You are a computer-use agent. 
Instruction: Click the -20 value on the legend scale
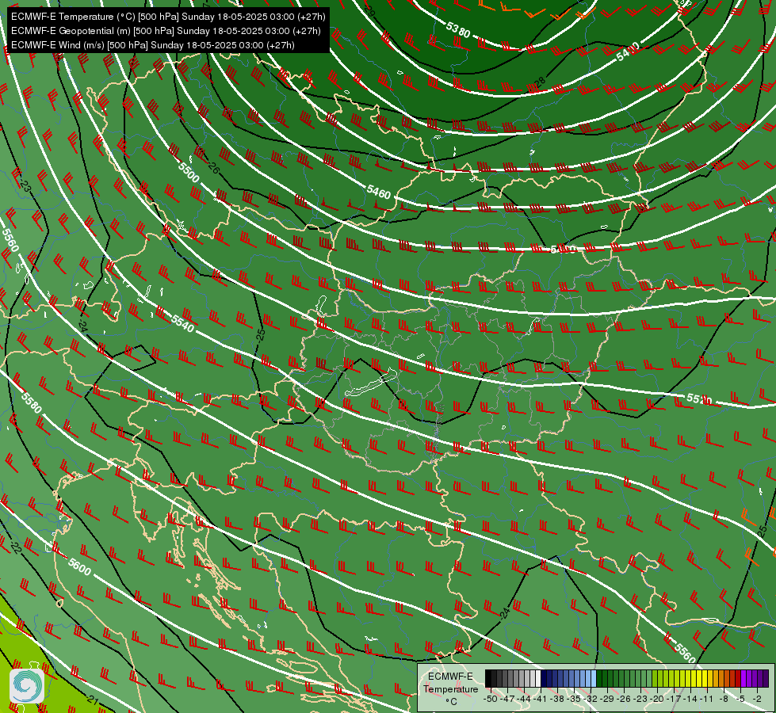[x=657, y=699]
